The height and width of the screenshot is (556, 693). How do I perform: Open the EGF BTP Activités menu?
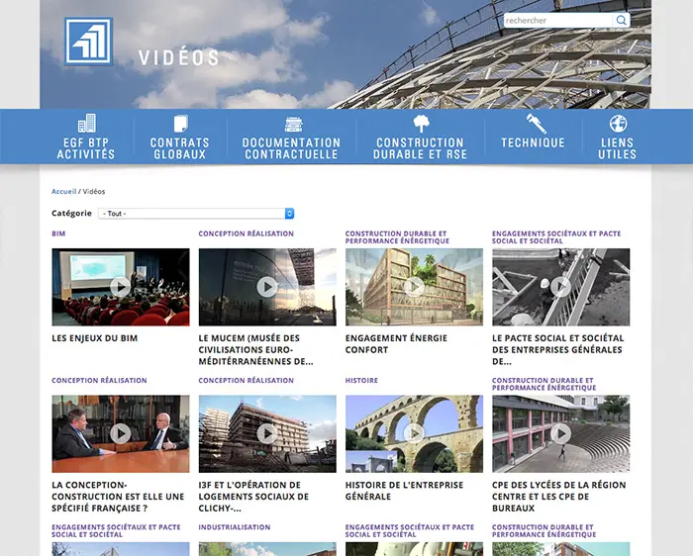(x=86, y=148)
